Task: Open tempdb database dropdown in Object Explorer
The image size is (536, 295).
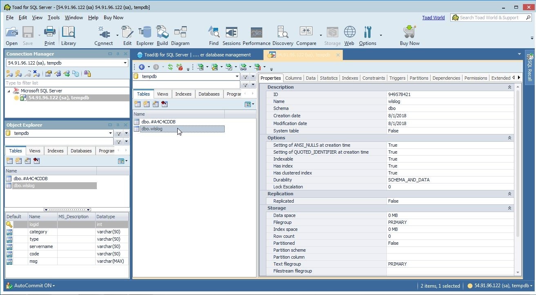Action: [110, 133]
